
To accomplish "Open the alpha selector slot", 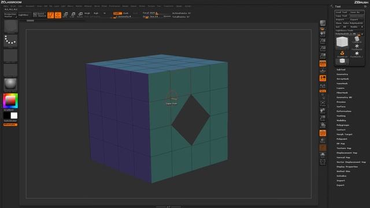I will click(10, 55).
